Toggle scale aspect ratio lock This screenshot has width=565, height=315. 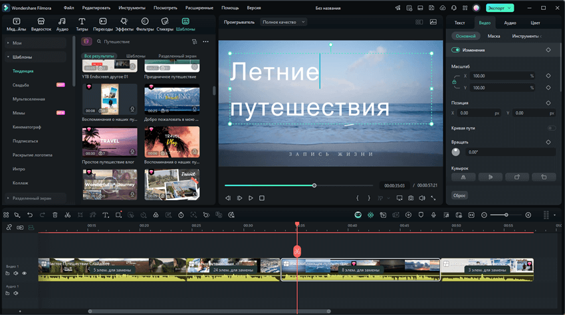click(454, 82)
